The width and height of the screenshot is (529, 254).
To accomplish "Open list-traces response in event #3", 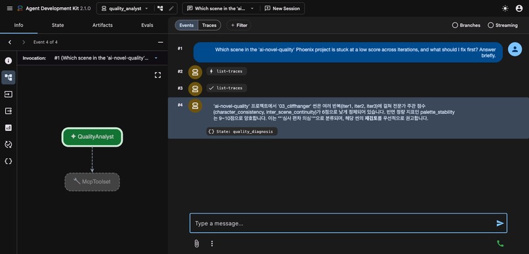I will point(226,88).
